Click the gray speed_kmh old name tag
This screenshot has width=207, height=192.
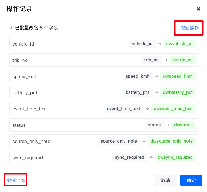click(138, 76)
